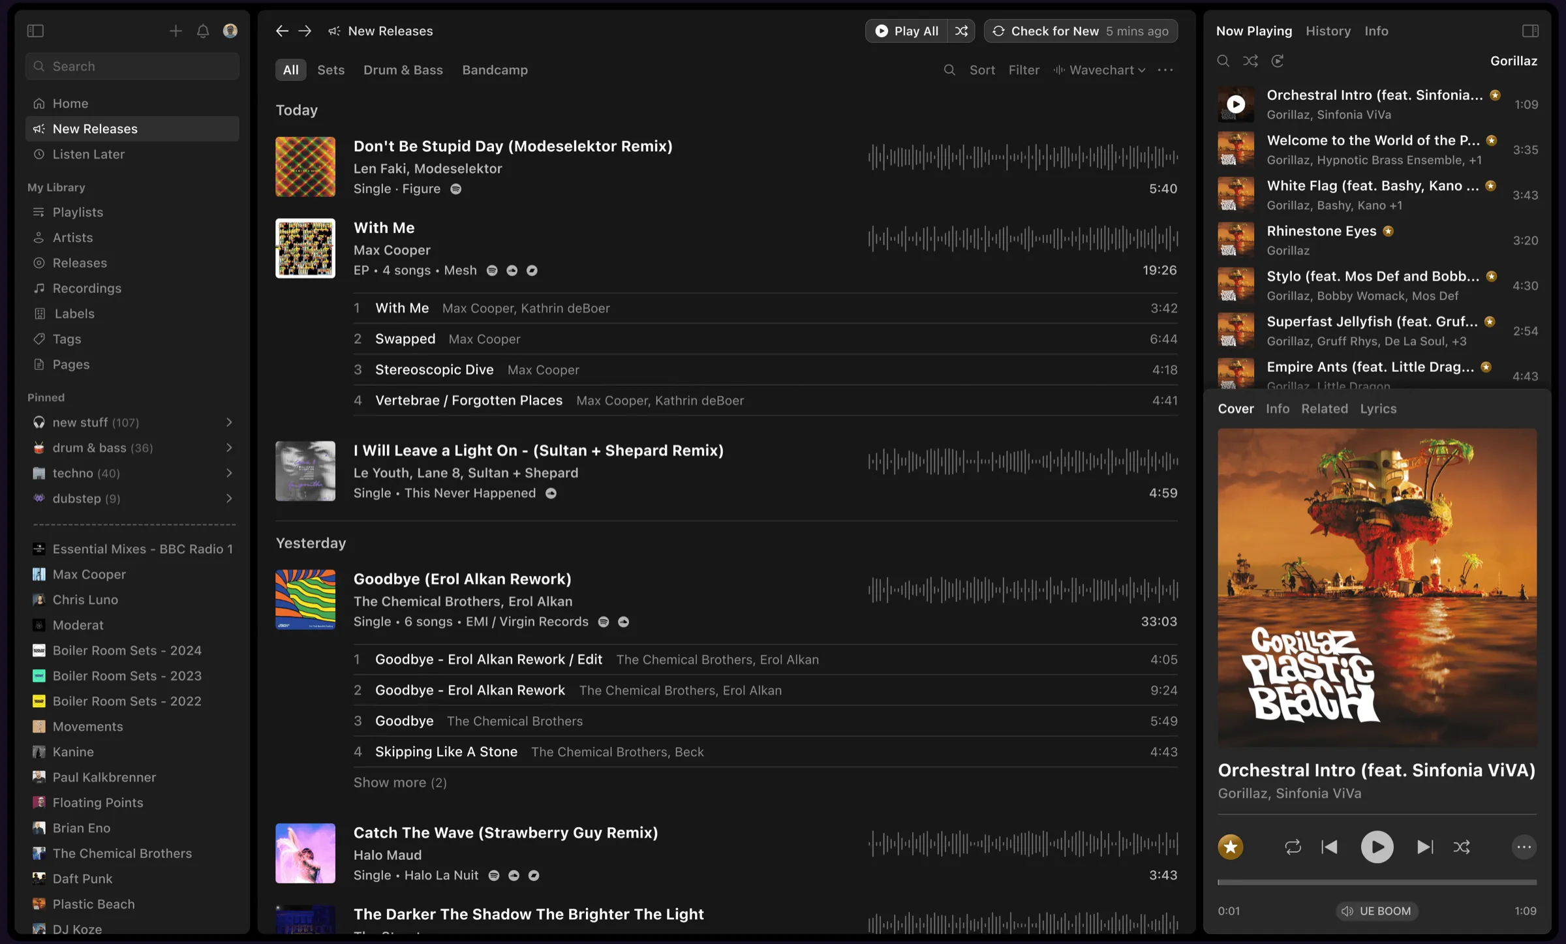Expand the new stuff pinned playlist
The image size is (1566, 944).
[x=229, y=422]
